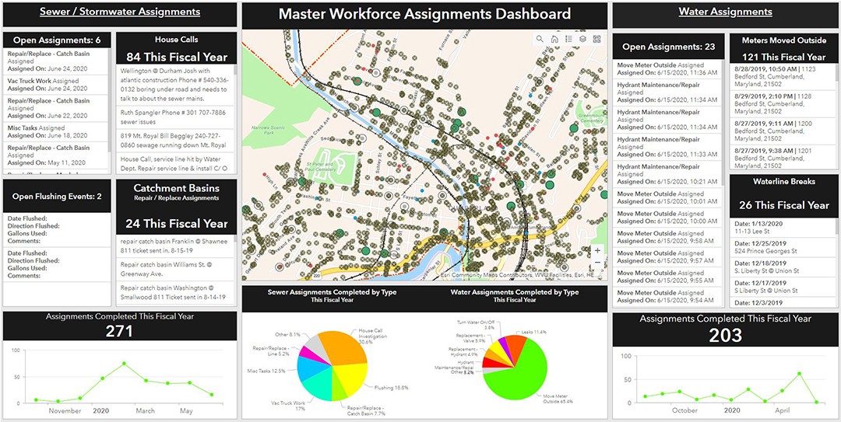Screen dimensions: 841x422
Task: Click green marker near Greenmount Cemetery
Action: (574, 128)
